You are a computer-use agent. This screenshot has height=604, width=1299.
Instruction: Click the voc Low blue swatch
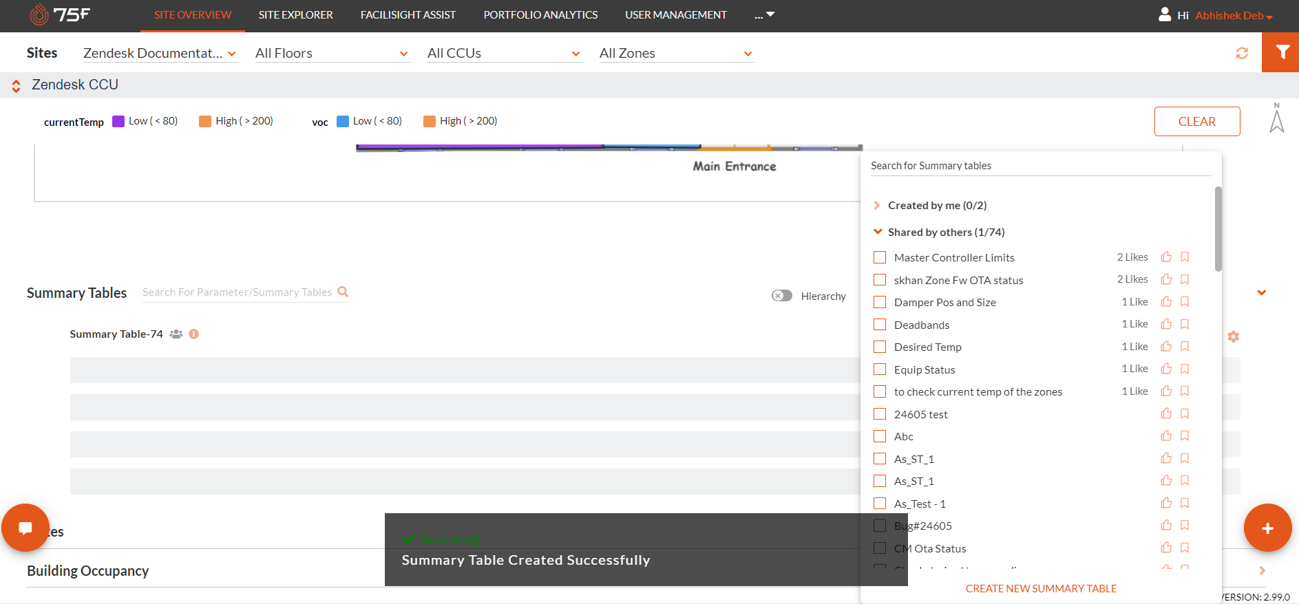(x=343, y=121)
